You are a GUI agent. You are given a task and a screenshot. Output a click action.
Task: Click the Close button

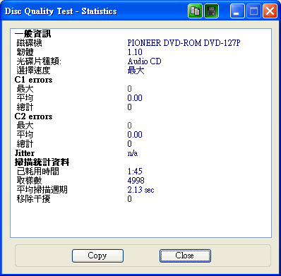pyautogui.click(x=185, y=256)
